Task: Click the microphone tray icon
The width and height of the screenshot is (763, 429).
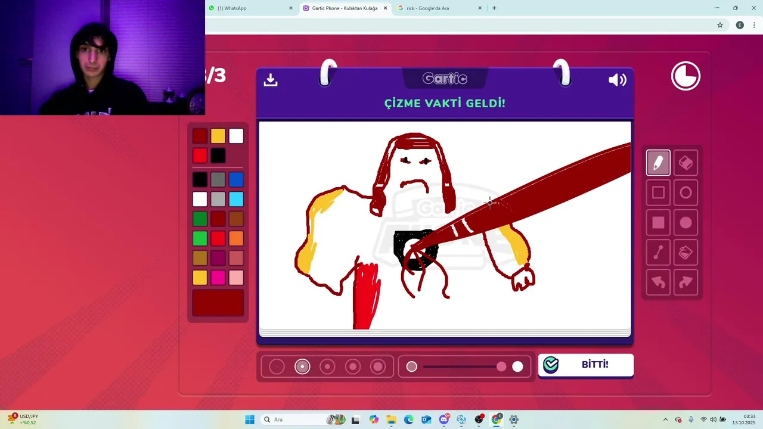Action: click(691, 419)
